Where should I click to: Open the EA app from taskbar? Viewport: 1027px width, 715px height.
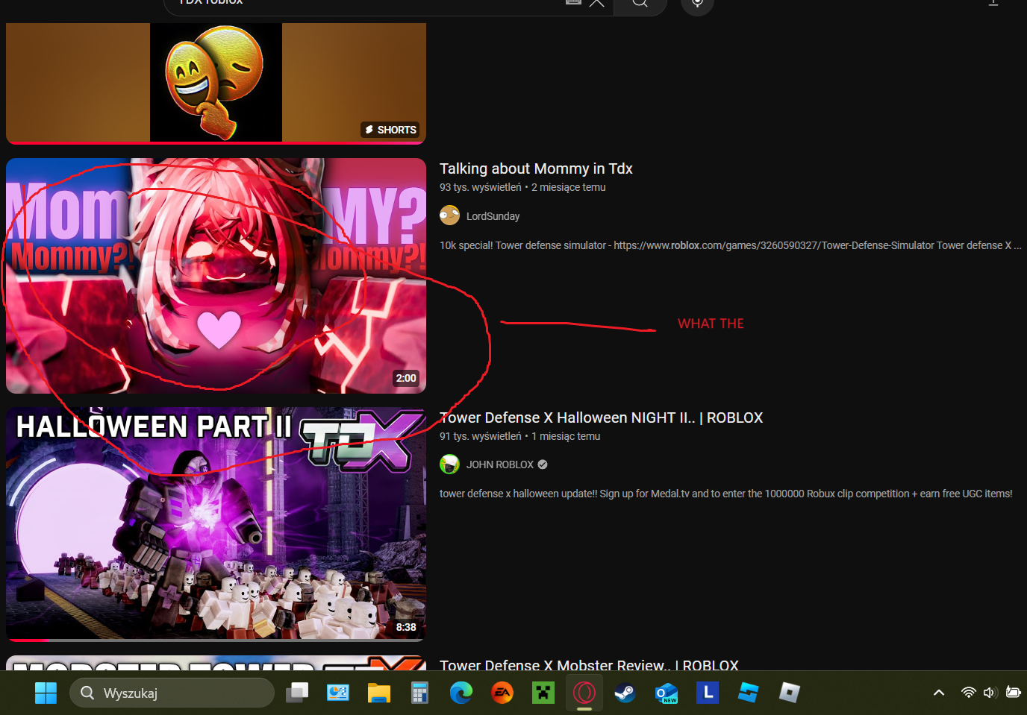tap(502, 693)
